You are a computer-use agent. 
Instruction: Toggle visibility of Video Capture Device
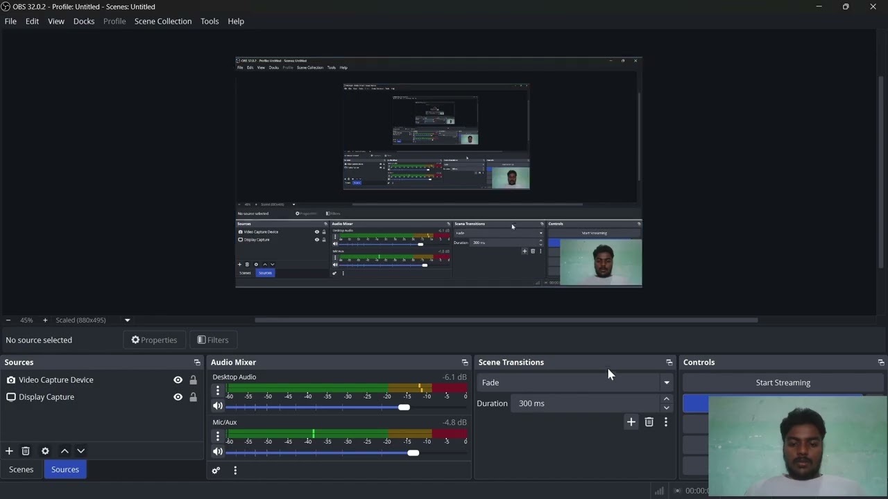point(178,380)
